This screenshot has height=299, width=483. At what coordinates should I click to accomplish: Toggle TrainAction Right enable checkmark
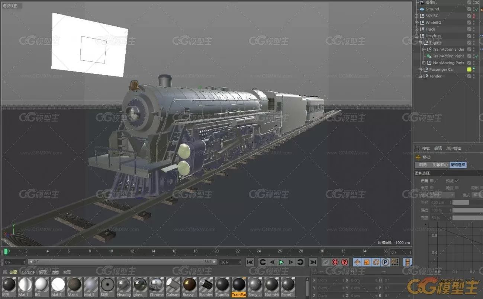pos(477,56)
